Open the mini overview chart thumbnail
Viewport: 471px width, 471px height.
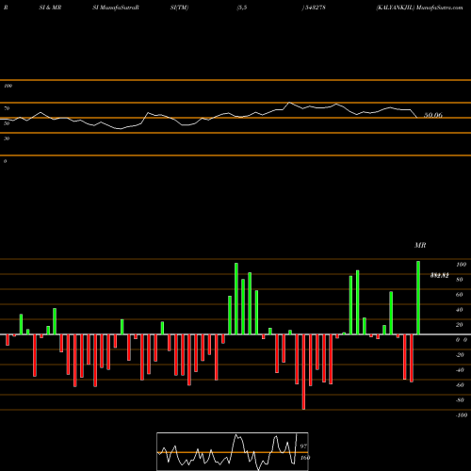pyautogui.click(x=233, y=451)
